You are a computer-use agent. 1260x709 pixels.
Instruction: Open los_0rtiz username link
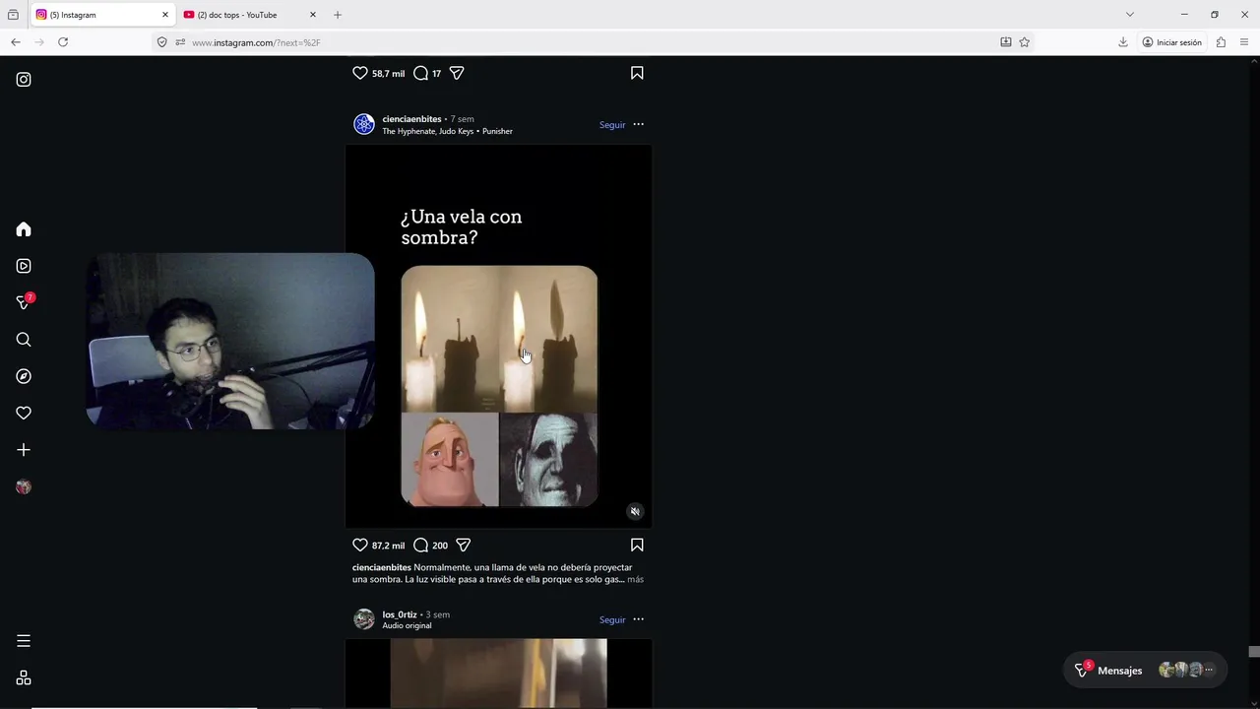tap(400, 614)
